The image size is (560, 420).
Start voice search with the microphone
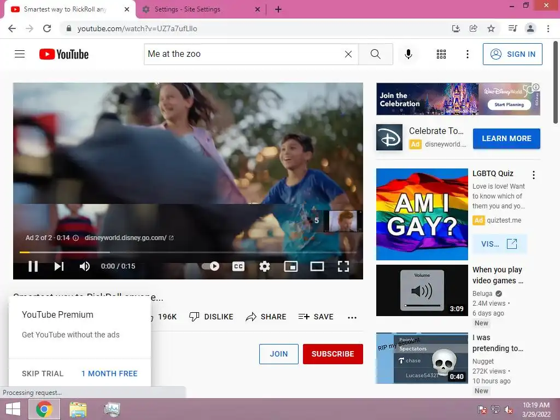pos(408,54)
